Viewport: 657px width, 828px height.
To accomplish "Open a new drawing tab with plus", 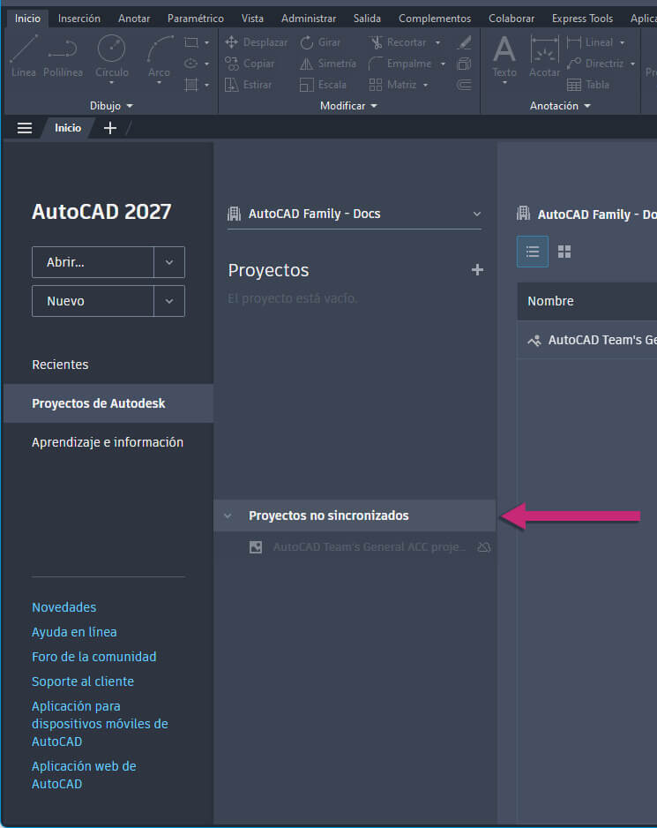I will click(x=109, y=128).
